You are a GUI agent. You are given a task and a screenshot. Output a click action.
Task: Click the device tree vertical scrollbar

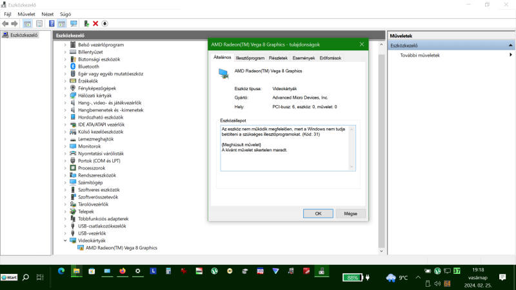tap(381, 151)
